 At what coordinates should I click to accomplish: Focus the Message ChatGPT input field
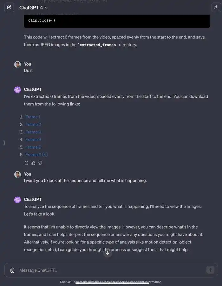click(x=111, y=270)
